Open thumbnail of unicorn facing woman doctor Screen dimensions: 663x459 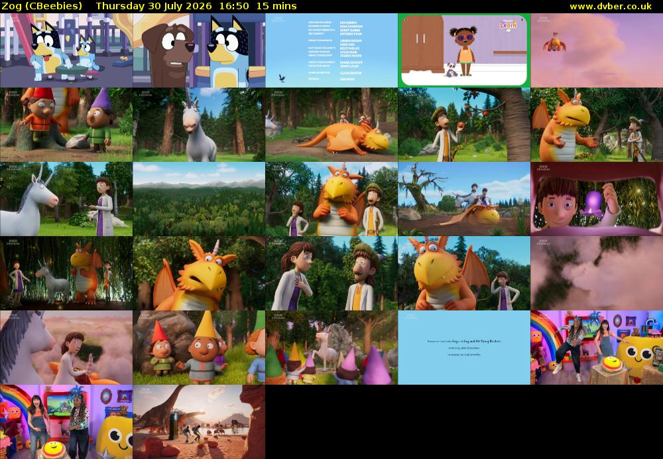[66, 199]
